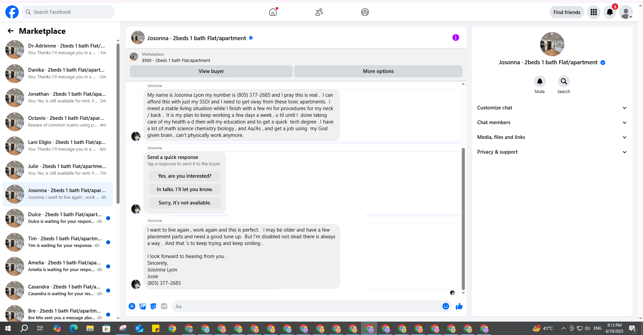Click the volume icon in system tray
The width and height of the screenshot is (643, 335).
point(587,328)
